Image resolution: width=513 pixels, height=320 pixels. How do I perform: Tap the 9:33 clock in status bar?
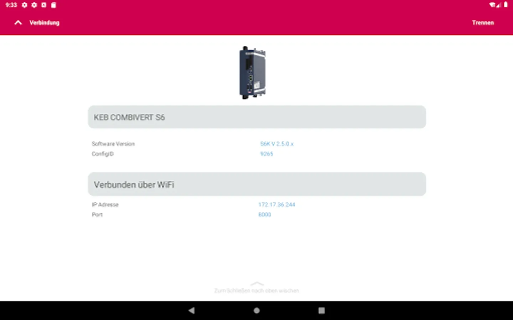coord(11,5)
